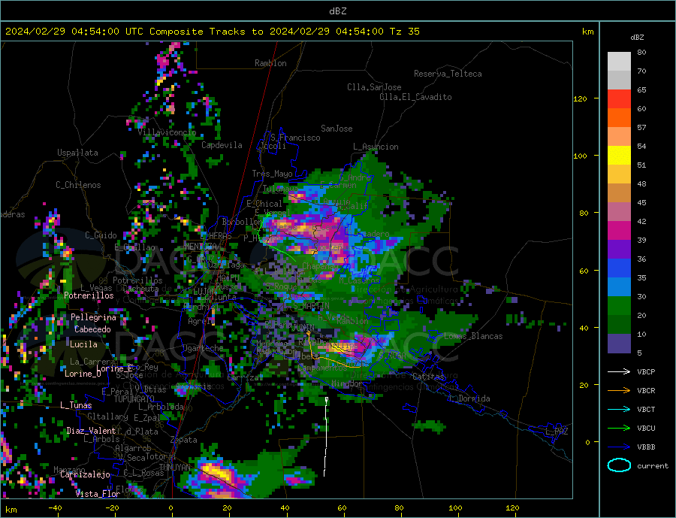Click the 'TUPUNGATO' map label
Screen dimensions: 676x518
134,399
